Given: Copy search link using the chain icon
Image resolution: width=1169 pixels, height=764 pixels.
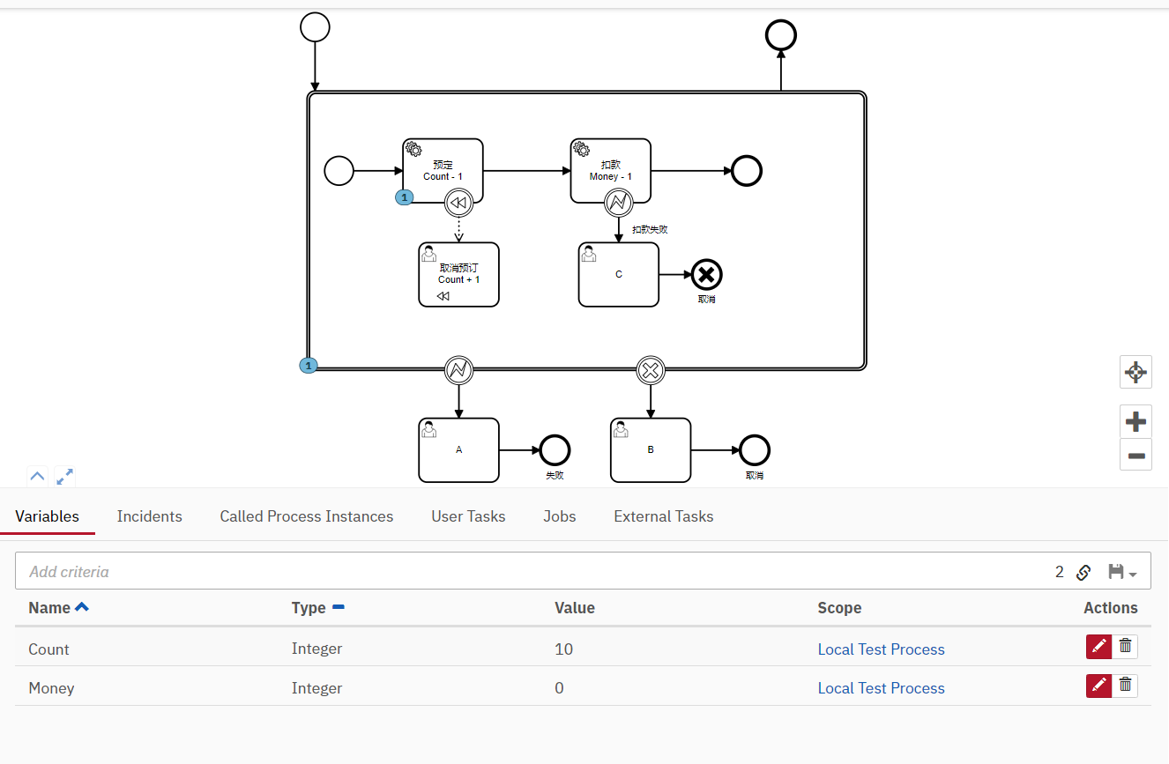Looking at the screenshot, I should 1083,572.
